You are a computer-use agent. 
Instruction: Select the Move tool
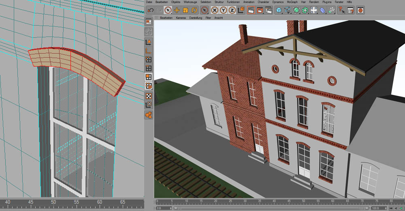pos(177,10)
